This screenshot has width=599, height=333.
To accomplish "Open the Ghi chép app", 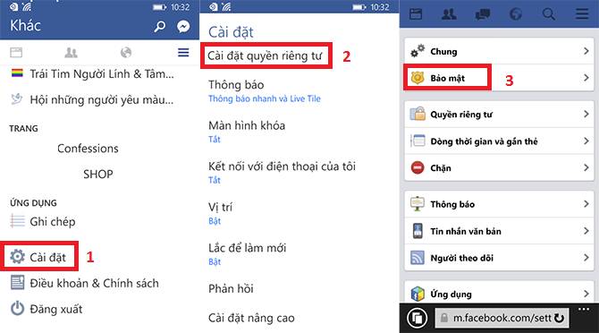I will click(x=53, y=222).
